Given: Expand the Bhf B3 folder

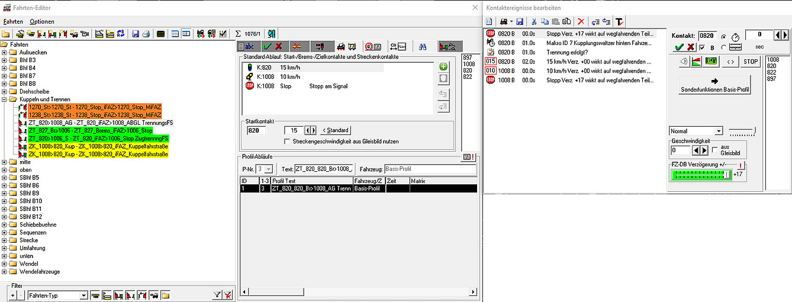Looking at the screenshot, I should click(5, 60).
